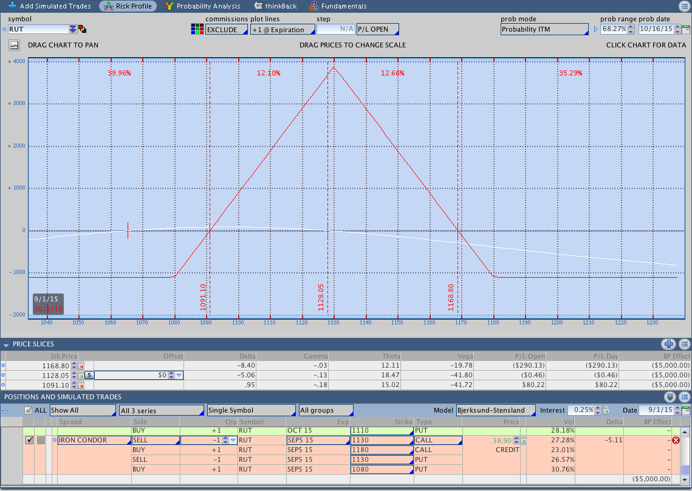Viewport: 692px width, 491px height.
Task: Open the top-right page menu icon
Action: 684,6
